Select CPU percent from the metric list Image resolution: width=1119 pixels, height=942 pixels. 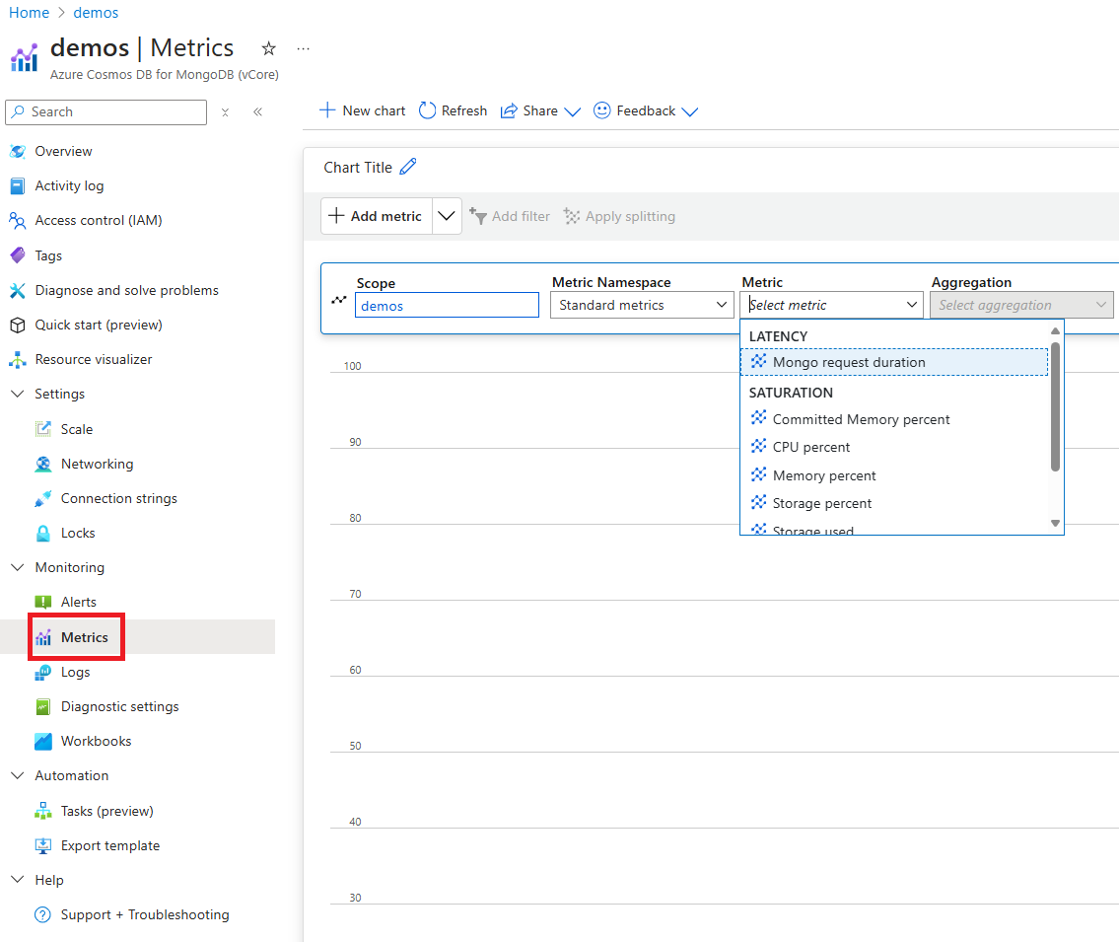(811, 447)
